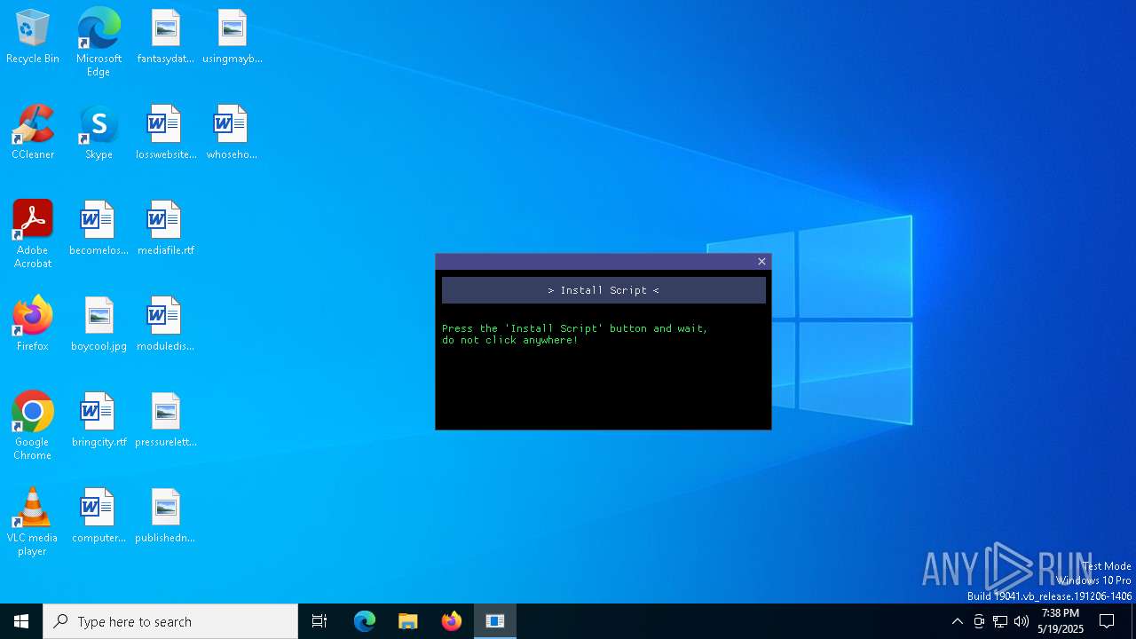Launch Firefox from the taskbar
The image size is (1136, 639).
pos(452,621)
